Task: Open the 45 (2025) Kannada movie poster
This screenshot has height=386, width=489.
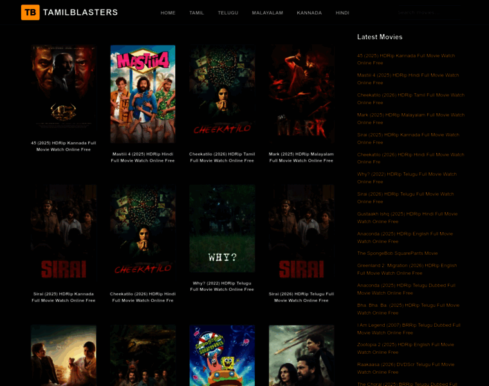Action: 64,89
